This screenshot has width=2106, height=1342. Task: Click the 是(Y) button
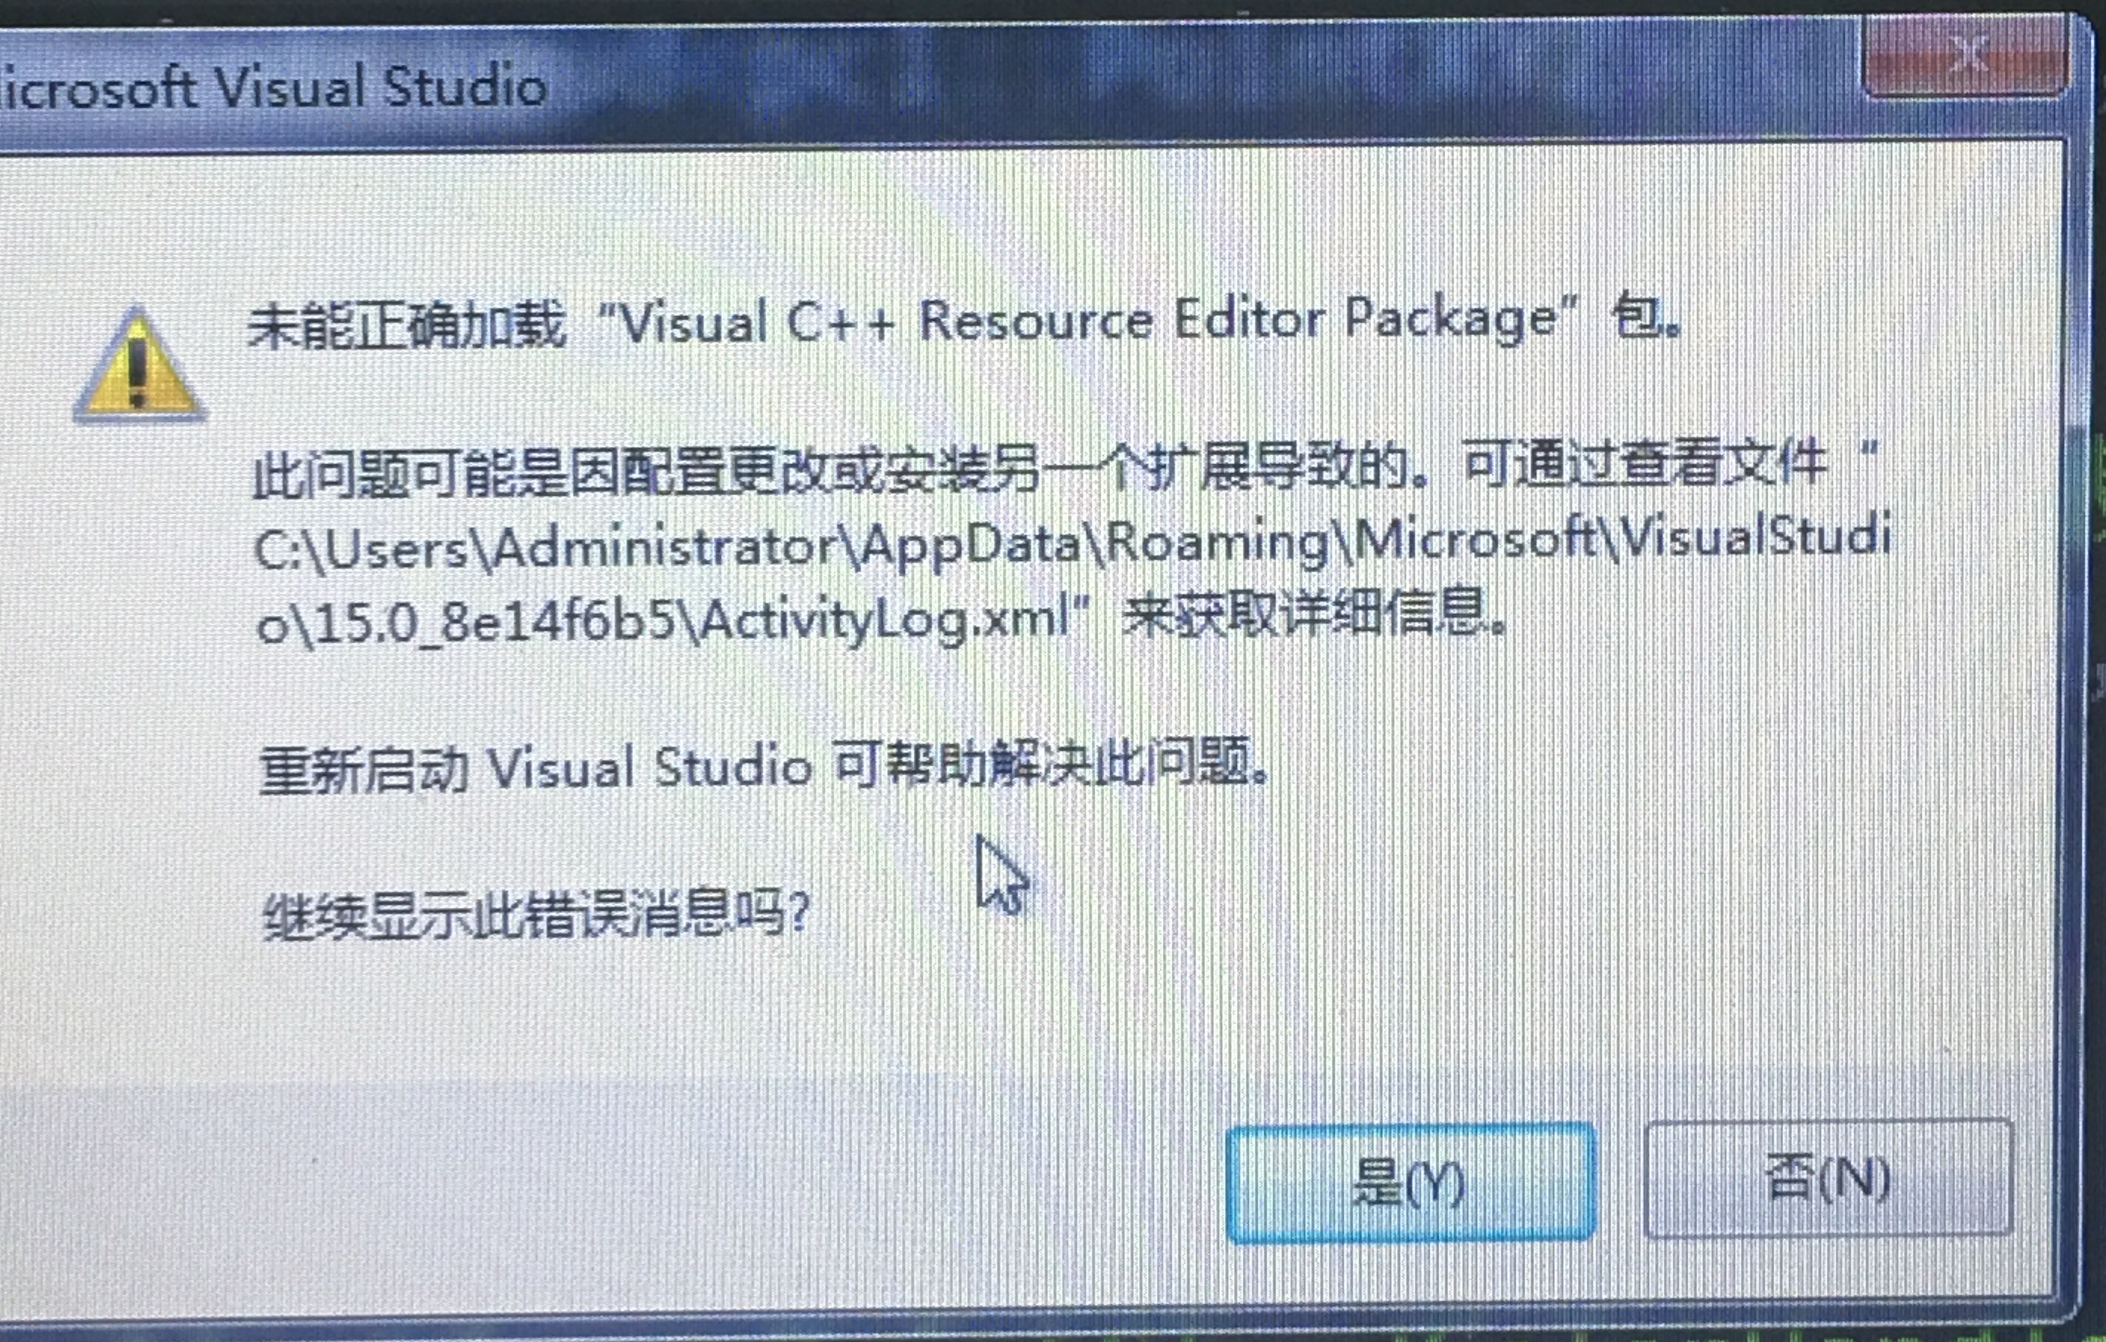click(x=1410, y=1182)
